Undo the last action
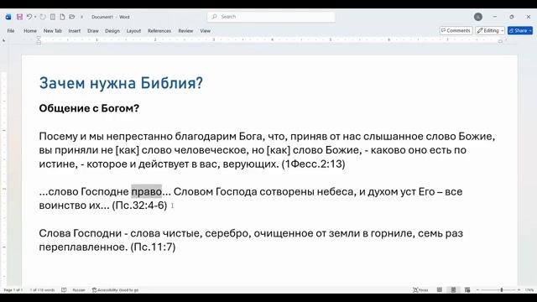 point(29,17)
